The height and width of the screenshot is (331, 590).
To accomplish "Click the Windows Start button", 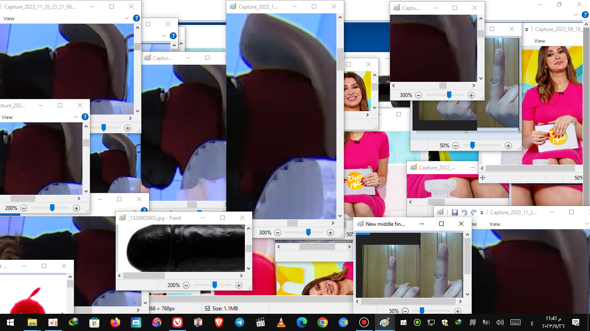I will point(10,322).
